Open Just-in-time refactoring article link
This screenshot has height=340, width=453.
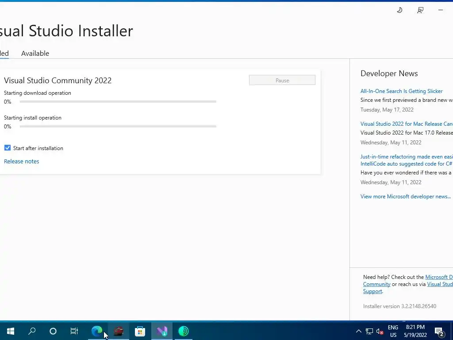click(407, 160)
